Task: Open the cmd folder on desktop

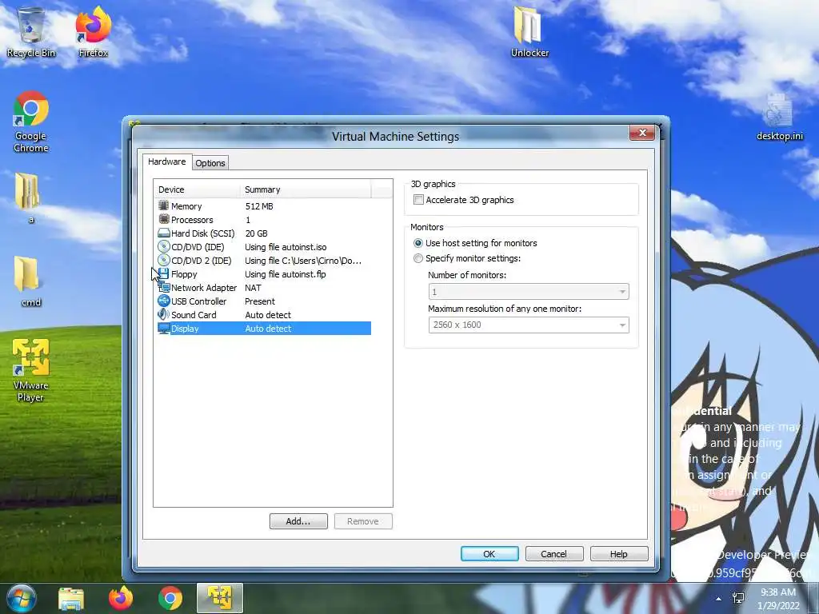Action: point(27,281)
